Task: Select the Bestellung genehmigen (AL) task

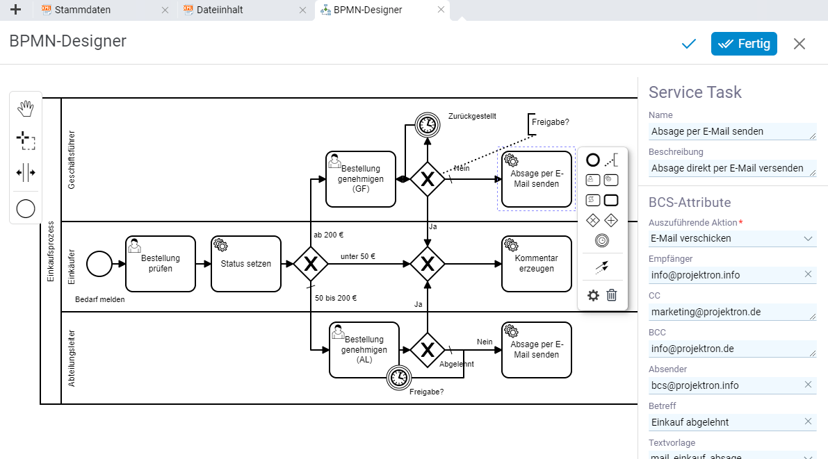Action: click(364, 350)
